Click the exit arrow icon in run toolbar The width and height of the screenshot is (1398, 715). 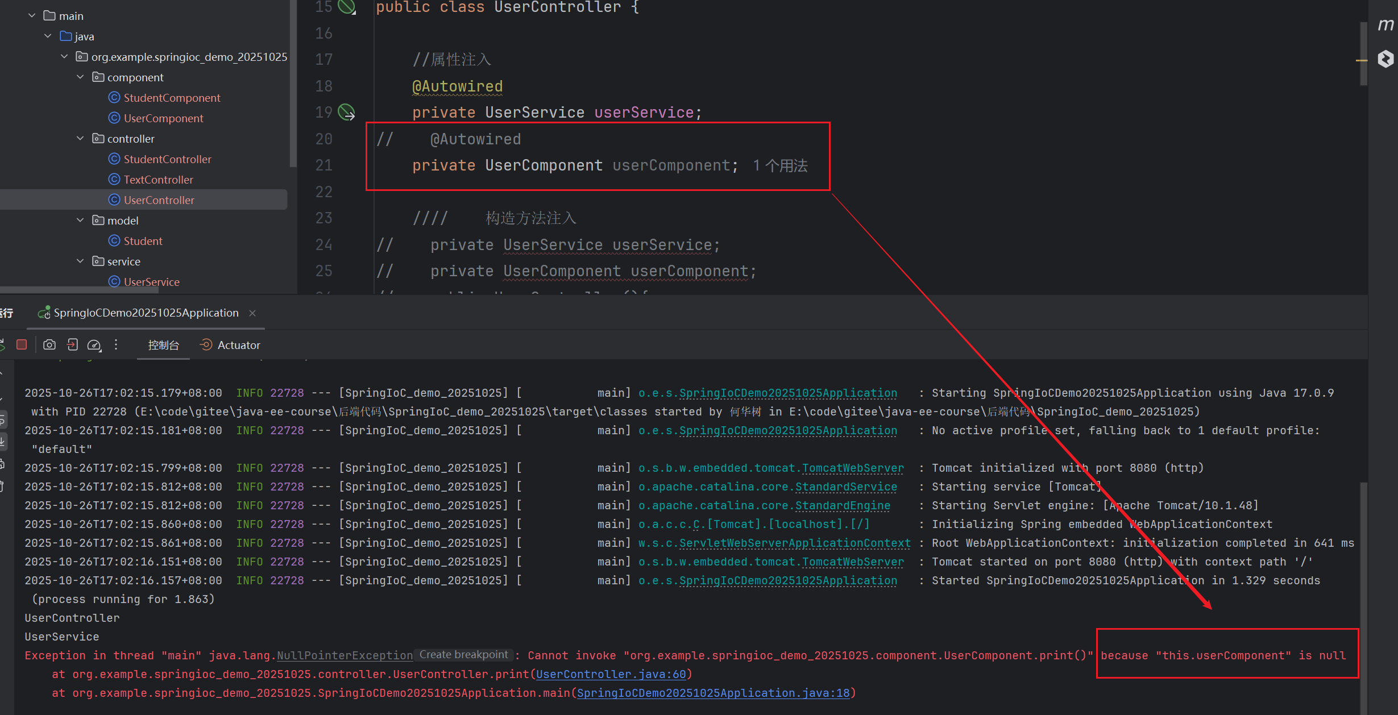pyautogui.click(x=72, y=344)
